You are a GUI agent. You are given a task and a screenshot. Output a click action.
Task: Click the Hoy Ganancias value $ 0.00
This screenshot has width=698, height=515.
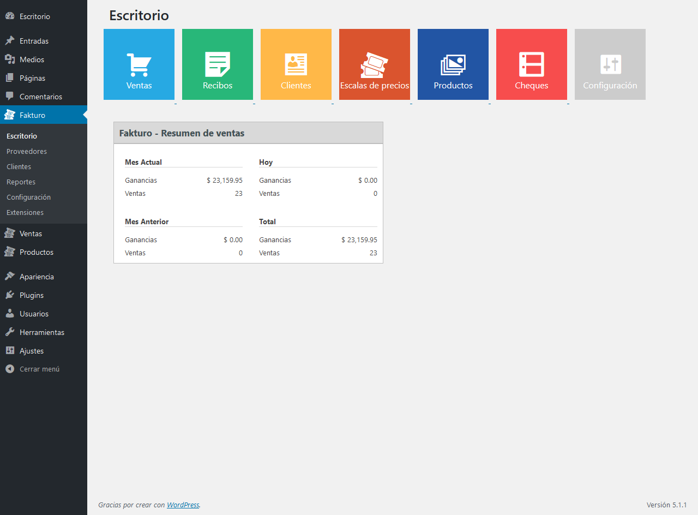pyautogui.click(x=368, y=180)
